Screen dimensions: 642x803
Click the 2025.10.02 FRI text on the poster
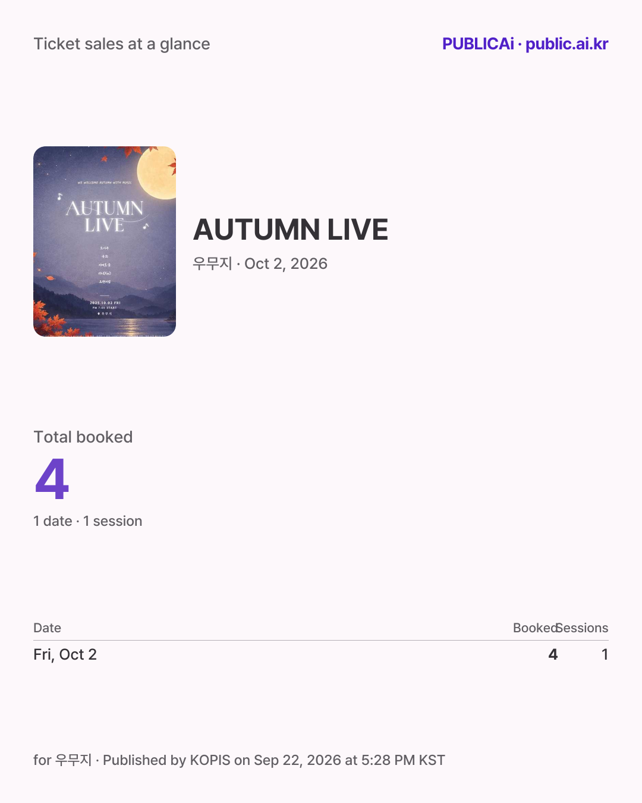tap(105, 303)
